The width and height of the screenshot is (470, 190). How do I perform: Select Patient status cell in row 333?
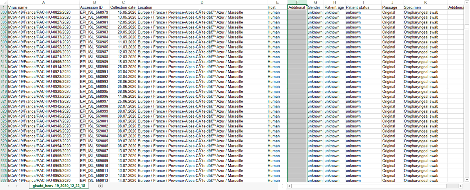[363, 160]
